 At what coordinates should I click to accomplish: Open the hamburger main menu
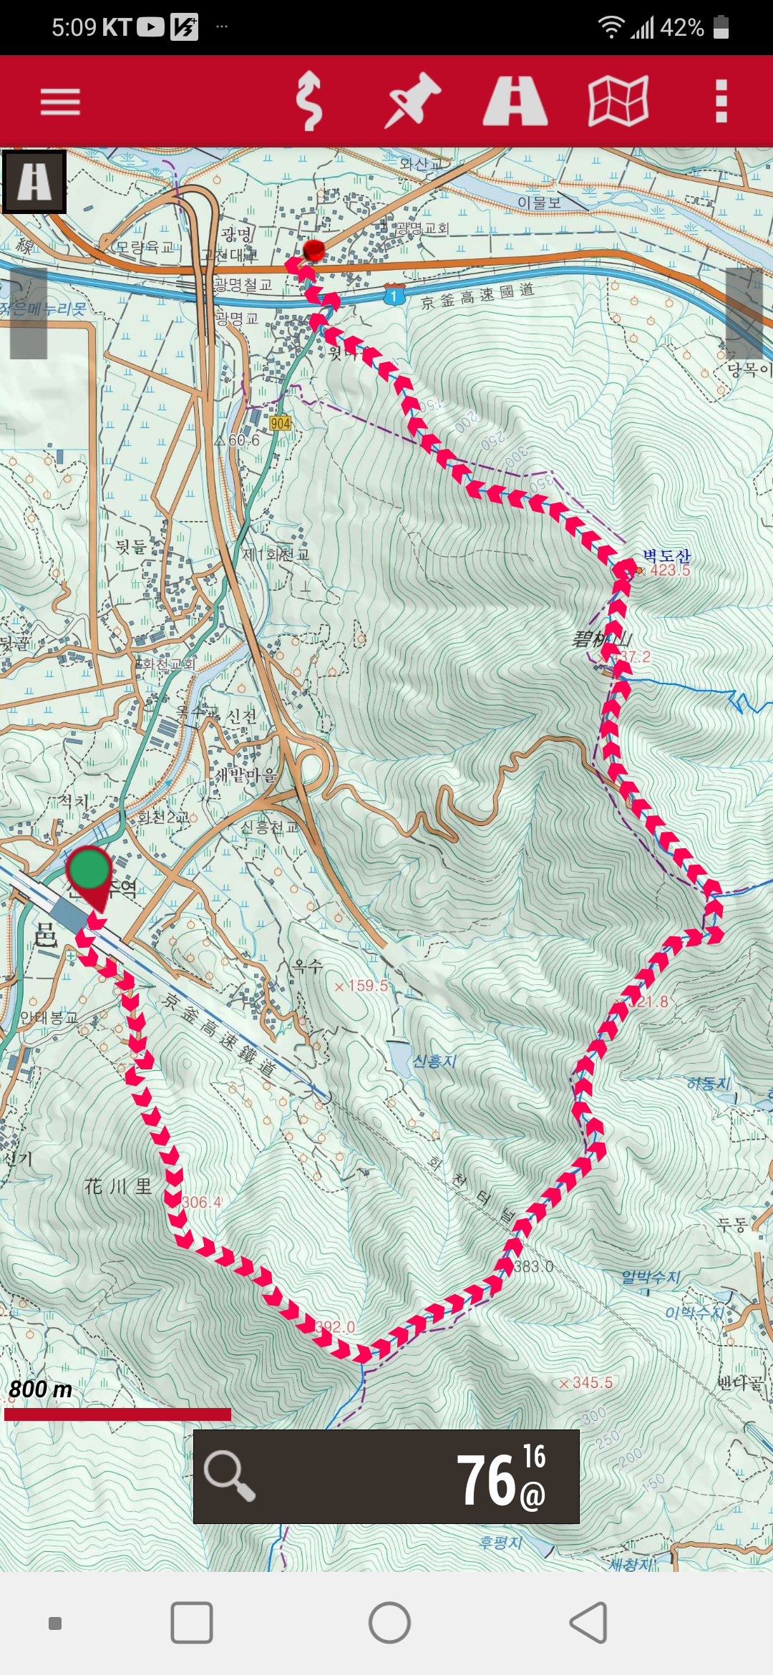pyautogui.click(x=60, y=102)
